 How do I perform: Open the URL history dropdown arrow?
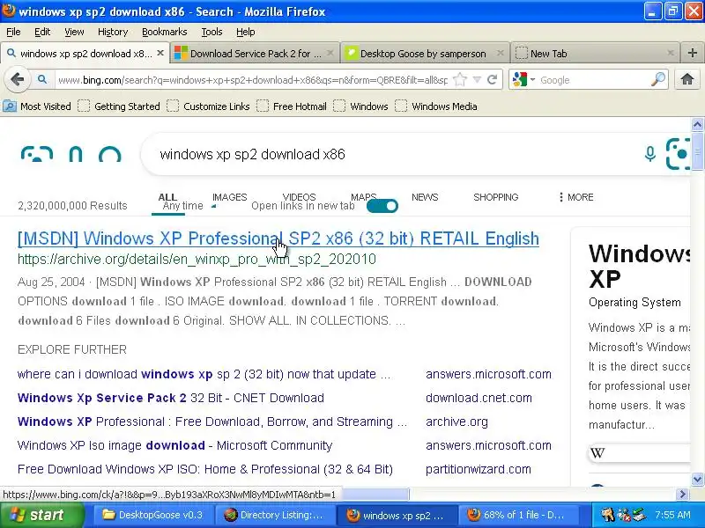click(477, 80)
